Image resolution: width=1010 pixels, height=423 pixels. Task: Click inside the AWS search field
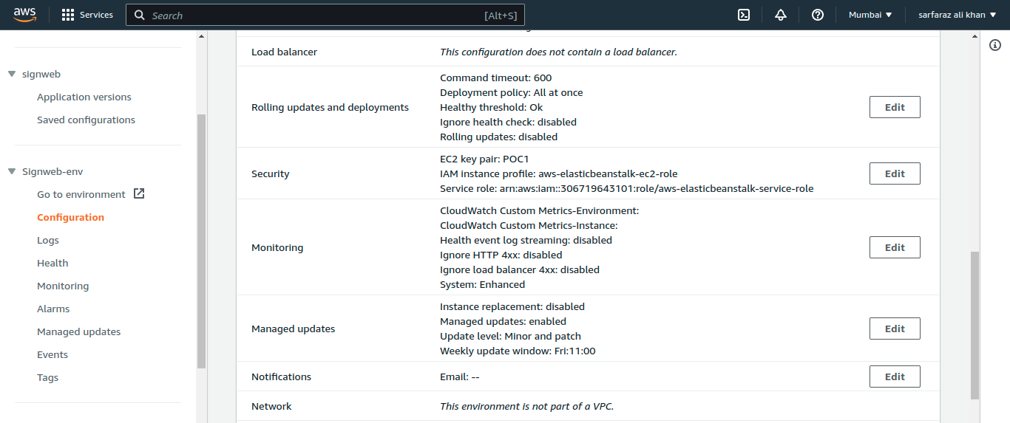click(325, 16)
